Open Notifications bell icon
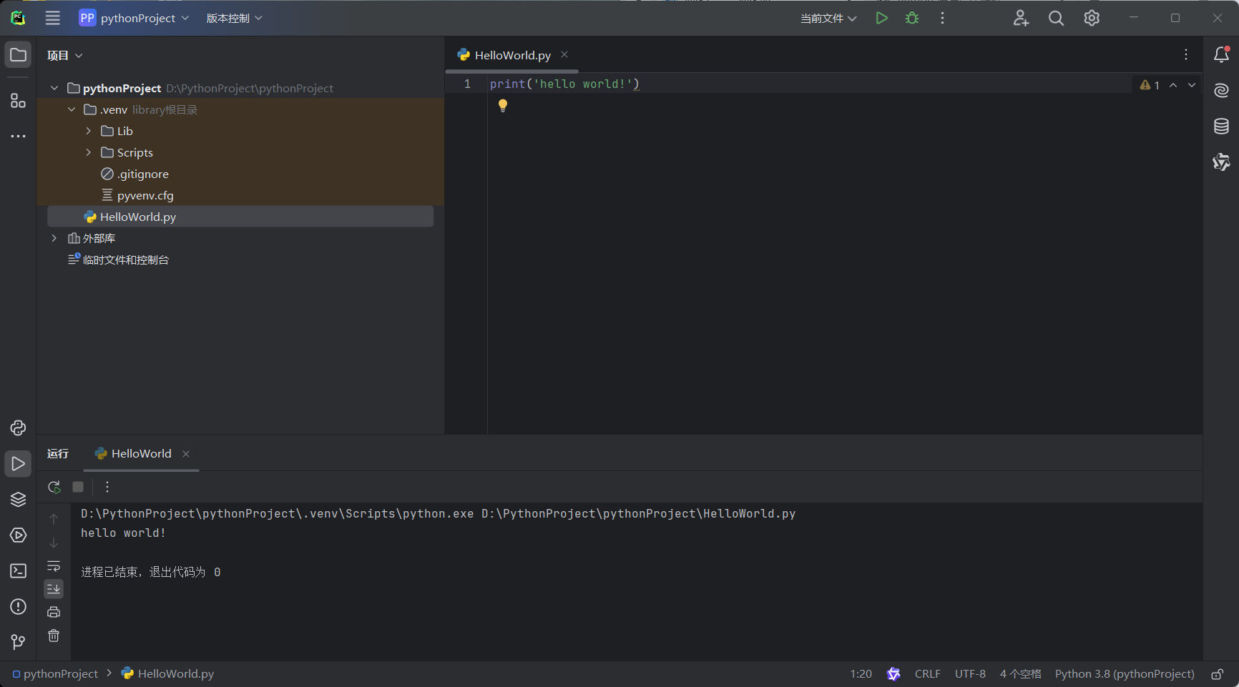1239x687 pixels. [1221, 55]
